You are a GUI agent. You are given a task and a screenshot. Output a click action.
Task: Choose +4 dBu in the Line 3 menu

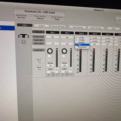point(82,38)
